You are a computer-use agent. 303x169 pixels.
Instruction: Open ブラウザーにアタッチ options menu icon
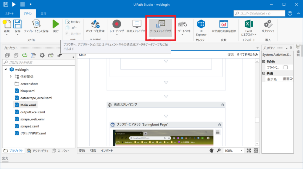pyautogui.click(x=217, y=133)
